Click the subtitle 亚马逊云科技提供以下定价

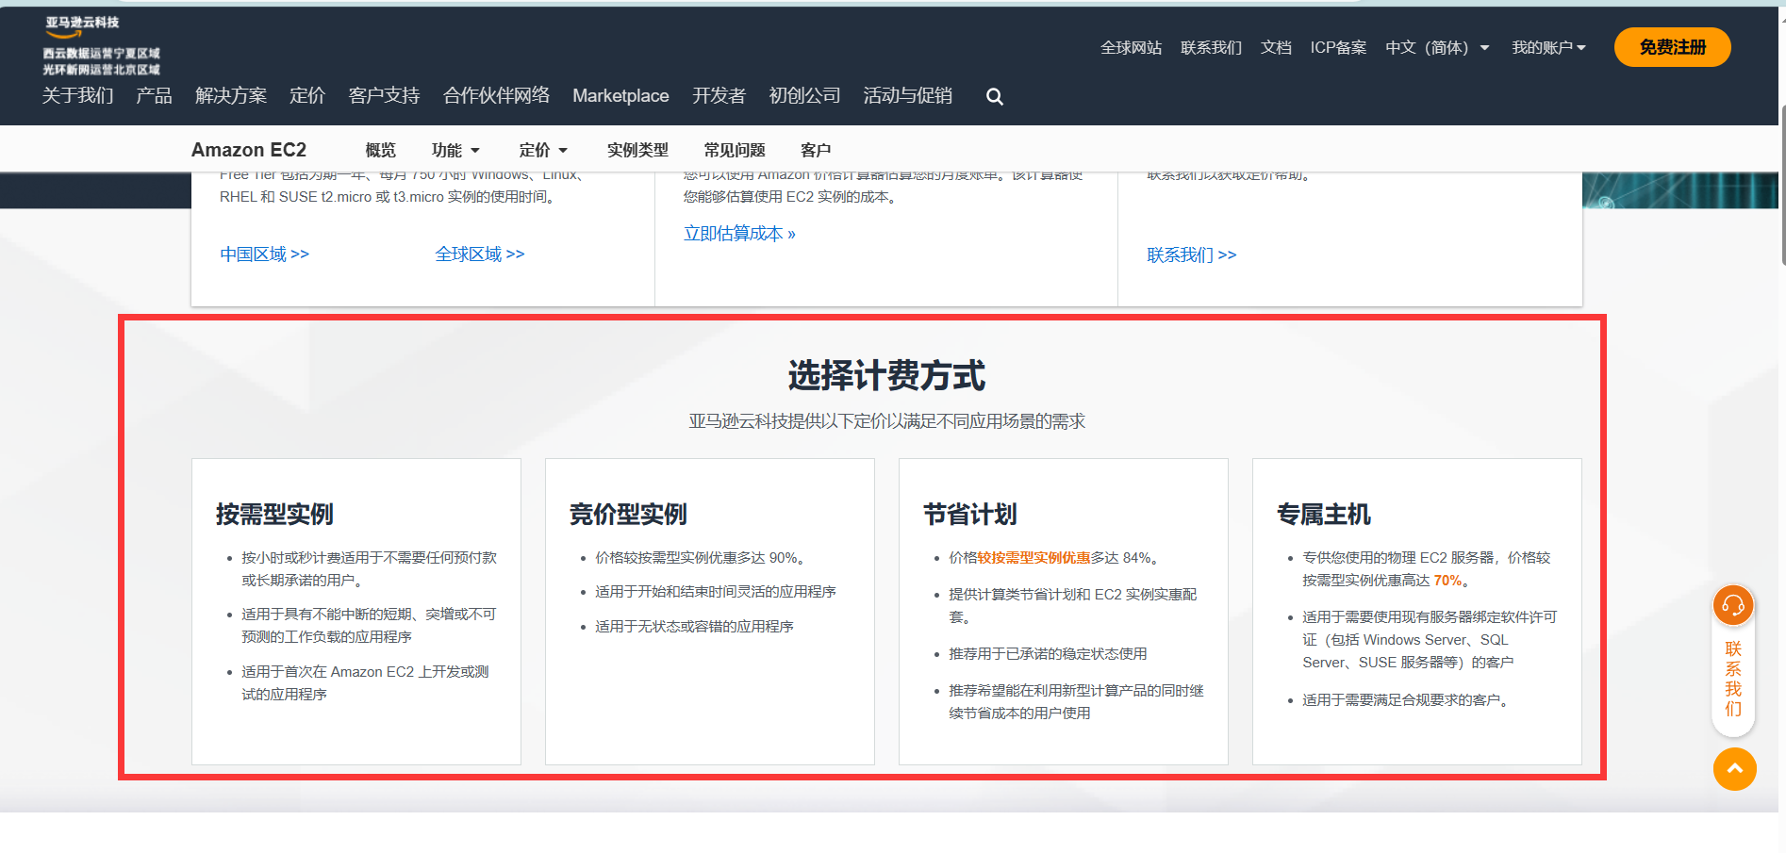[886, 421]
